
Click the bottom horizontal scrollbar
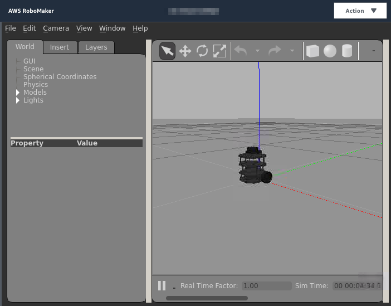(207, 298)
